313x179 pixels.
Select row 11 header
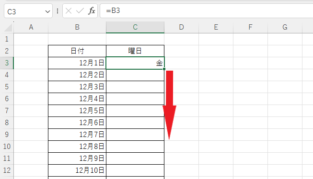point(7,158)
